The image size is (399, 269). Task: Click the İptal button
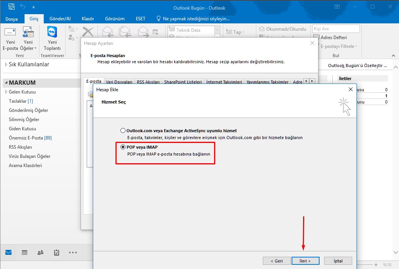[338, 261]
